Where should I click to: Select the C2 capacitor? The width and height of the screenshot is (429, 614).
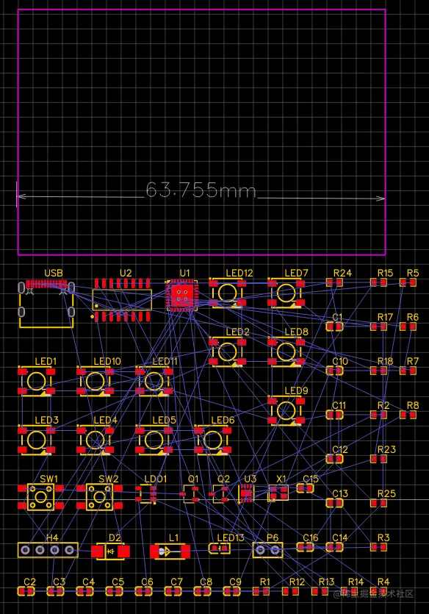coord(26,591)
